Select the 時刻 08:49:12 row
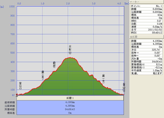 click(146, 33)
